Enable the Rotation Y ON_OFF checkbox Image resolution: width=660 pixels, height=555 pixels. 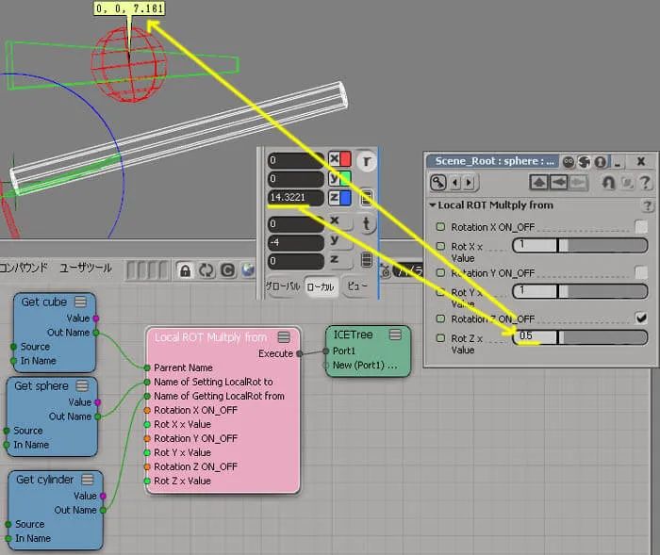[641, 272]
